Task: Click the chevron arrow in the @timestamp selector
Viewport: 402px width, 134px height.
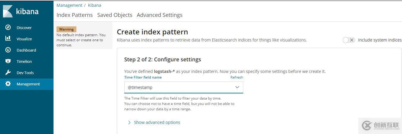Action: click(237, 87)
